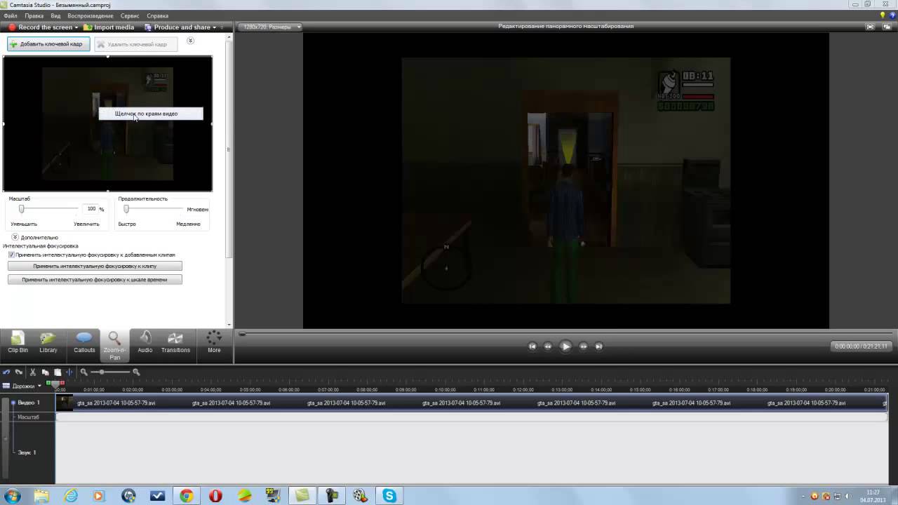Open the Library panel

[48, 342]
